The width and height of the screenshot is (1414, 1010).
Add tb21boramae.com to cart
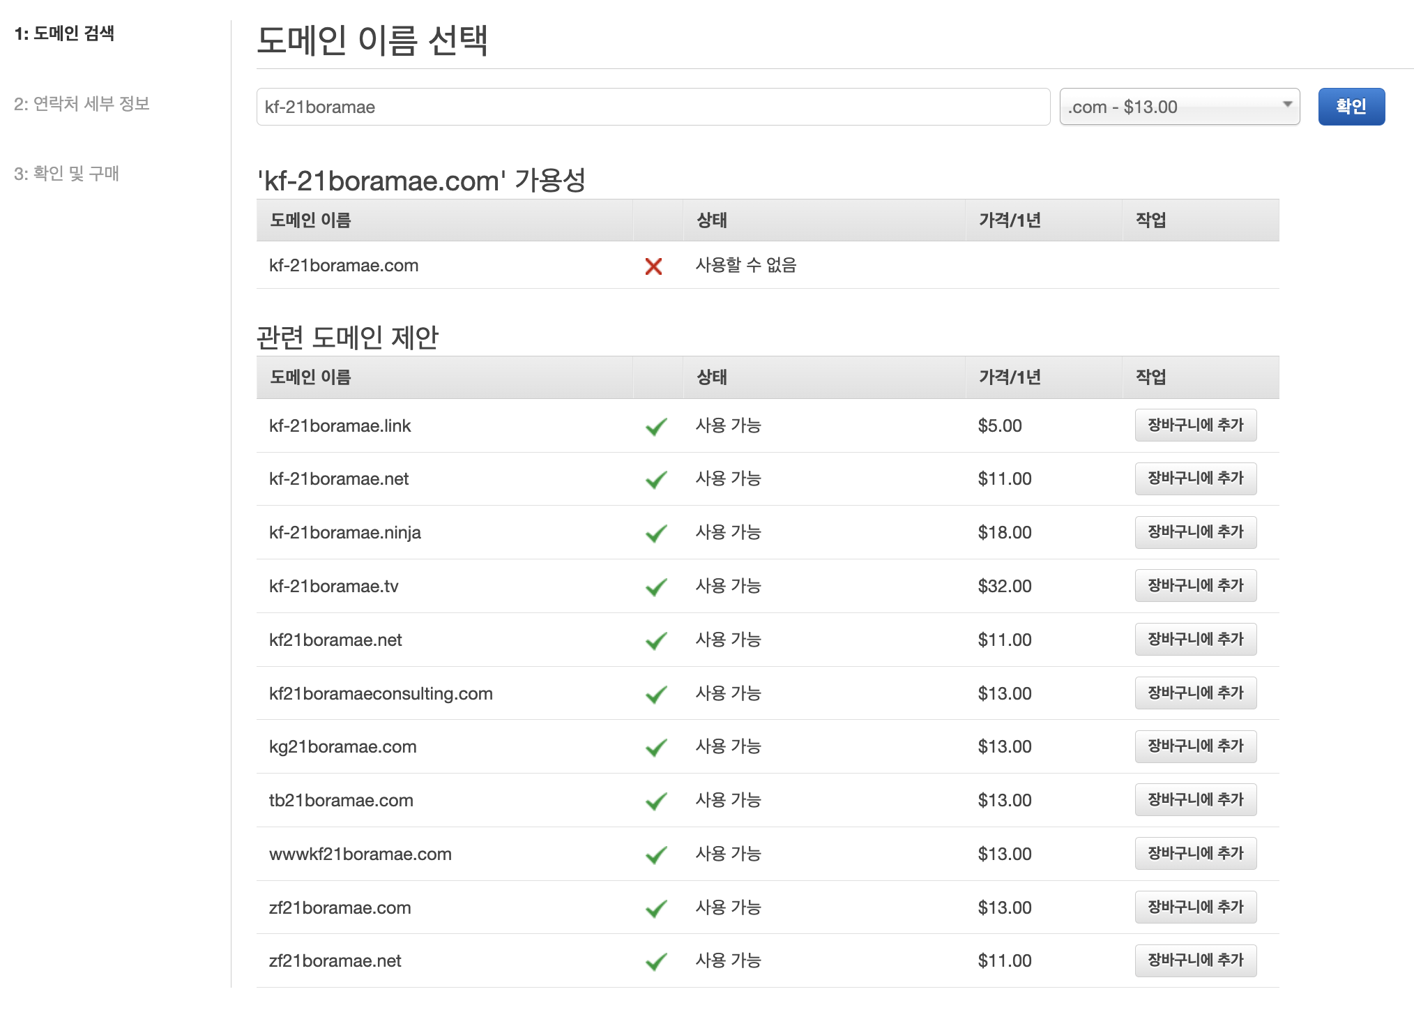pyautogui.click(x=1195, y=800)
